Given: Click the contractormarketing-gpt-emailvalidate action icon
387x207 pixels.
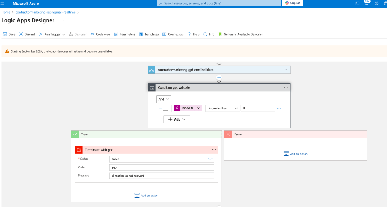Looking at the screenshot, I should pos(152,70).
